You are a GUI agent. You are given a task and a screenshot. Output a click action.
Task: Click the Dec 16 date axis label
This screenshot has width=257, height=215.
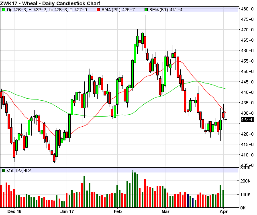pos(14,211)
